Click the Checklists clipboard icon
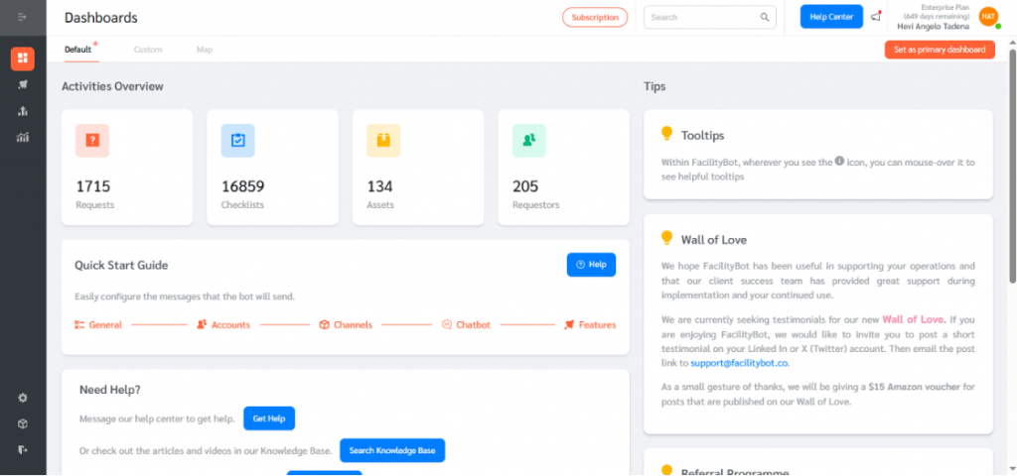Screen dimensions: 1017x476 [x=238, y=141]
